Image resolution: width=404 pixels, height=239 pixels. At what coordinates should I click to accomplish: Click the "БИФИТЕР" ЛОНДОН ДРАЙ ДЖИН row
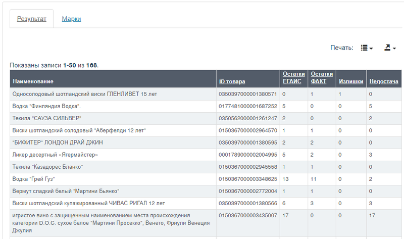[x=206, y=142]
